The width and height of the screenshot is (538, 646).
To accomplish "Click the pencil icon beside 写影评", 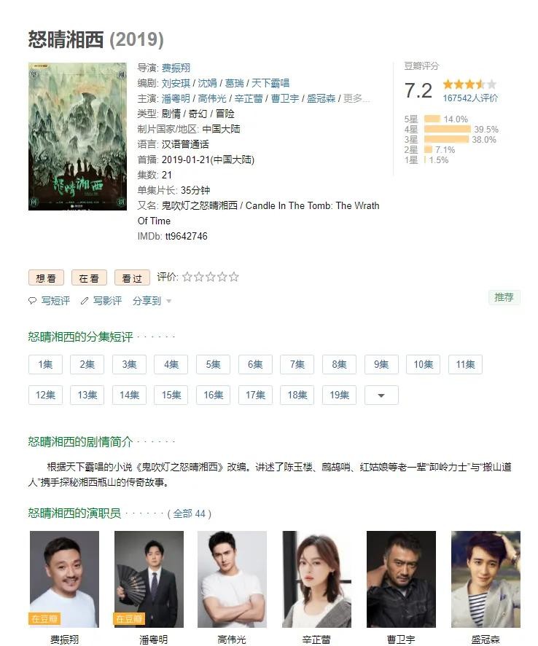I will coord(85,301).
